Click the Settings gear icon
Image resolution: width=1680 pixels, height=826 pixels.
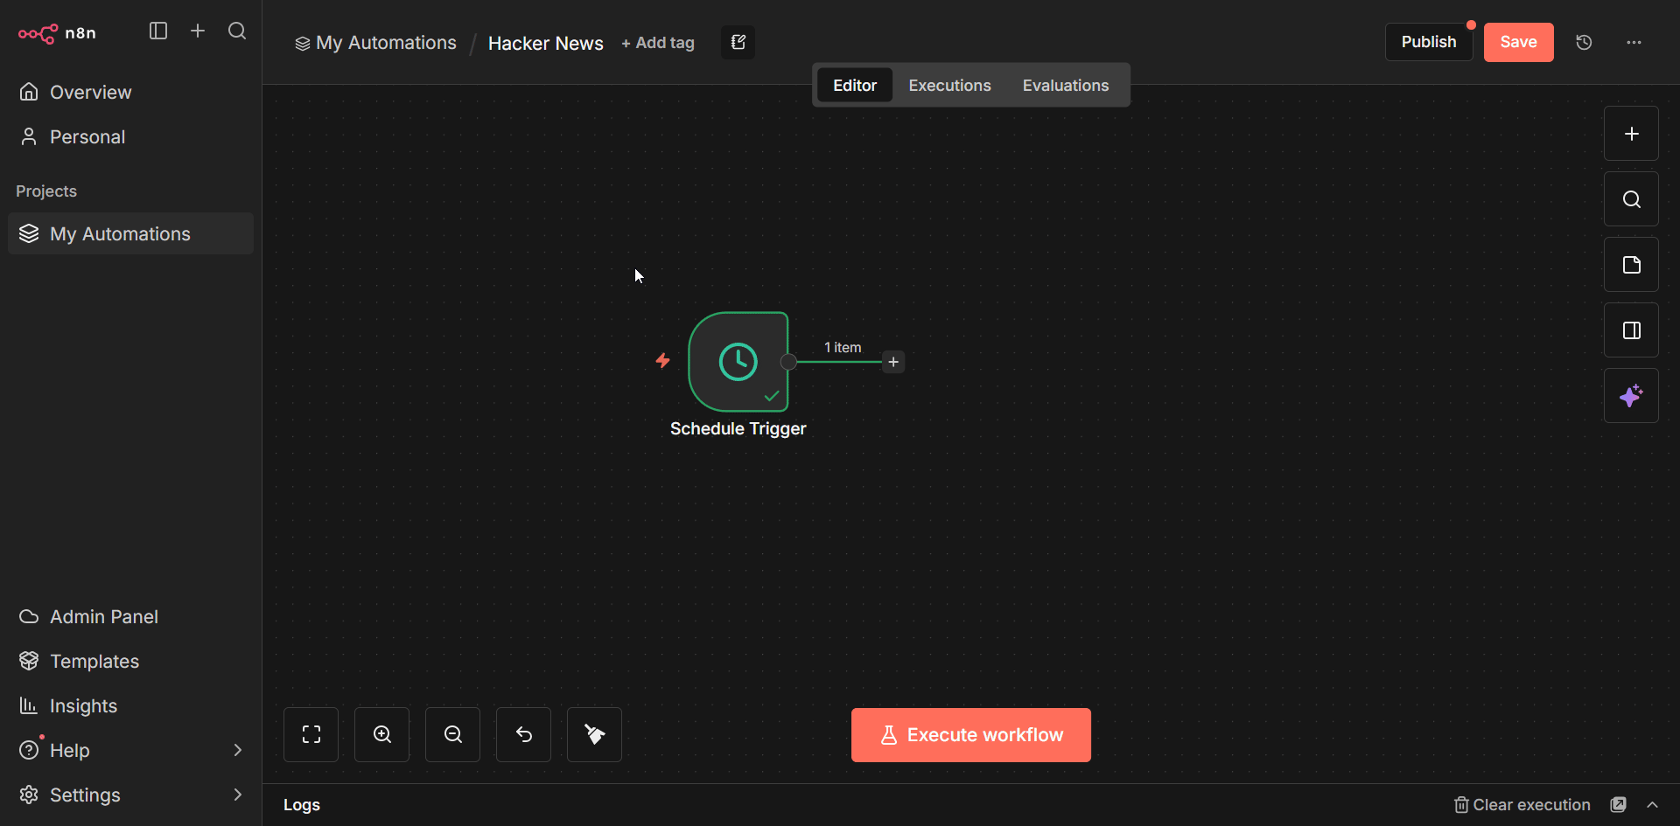29,795
